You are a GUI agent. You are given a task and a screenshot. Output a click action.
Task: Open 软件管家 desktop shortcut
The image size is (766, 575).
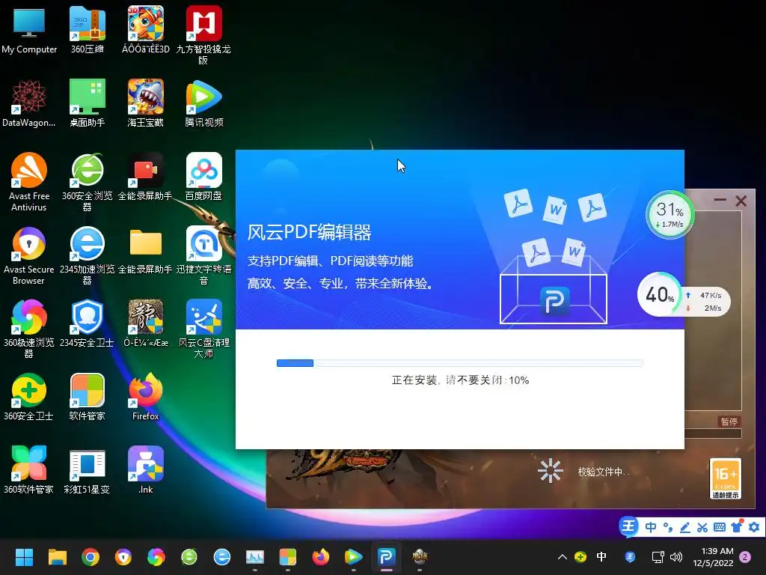(x=87, y=397)
